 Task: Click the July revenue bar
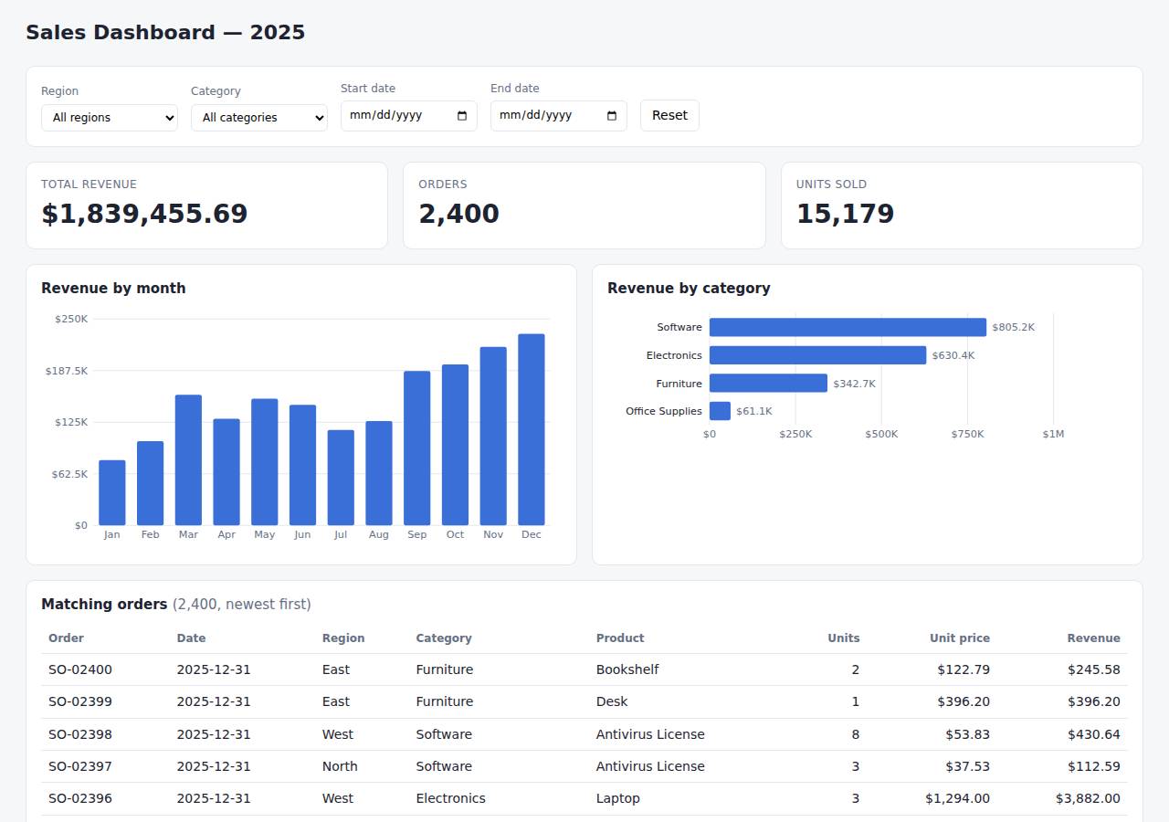coord(341,478)
